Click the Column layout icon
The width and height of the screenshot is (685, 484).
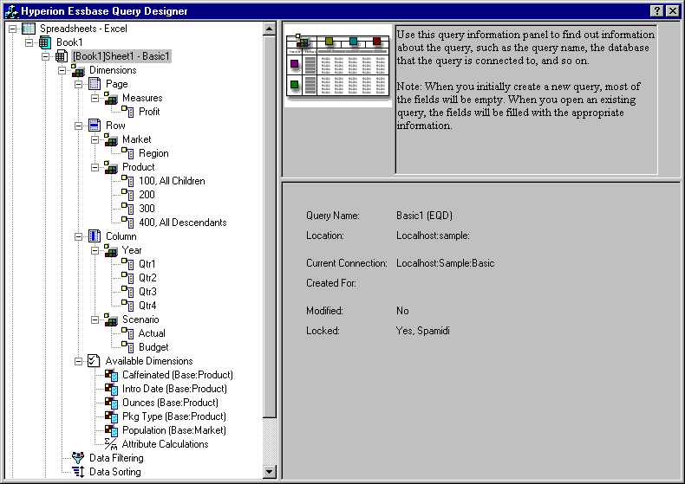click(x=95, y=236)
